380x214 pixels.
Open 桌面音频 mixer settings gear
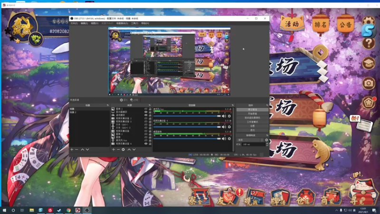pos(229,138)
